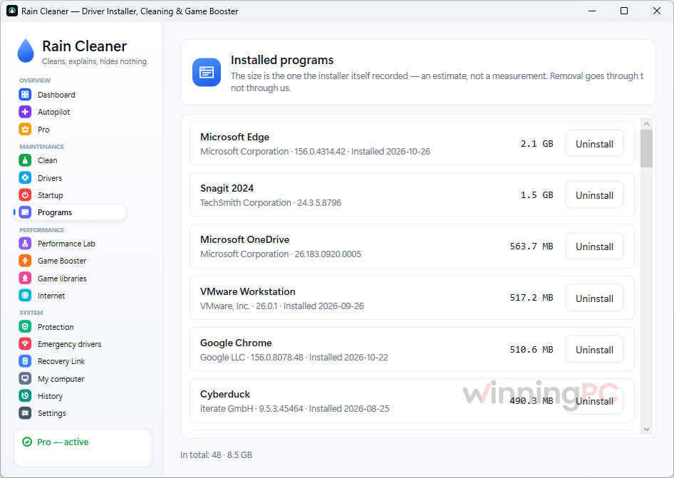Image resolution: width=674 pixels, height=478 pixels.
Task: Click the 2.1 GB size value
Action: click(x=537, y=144)
